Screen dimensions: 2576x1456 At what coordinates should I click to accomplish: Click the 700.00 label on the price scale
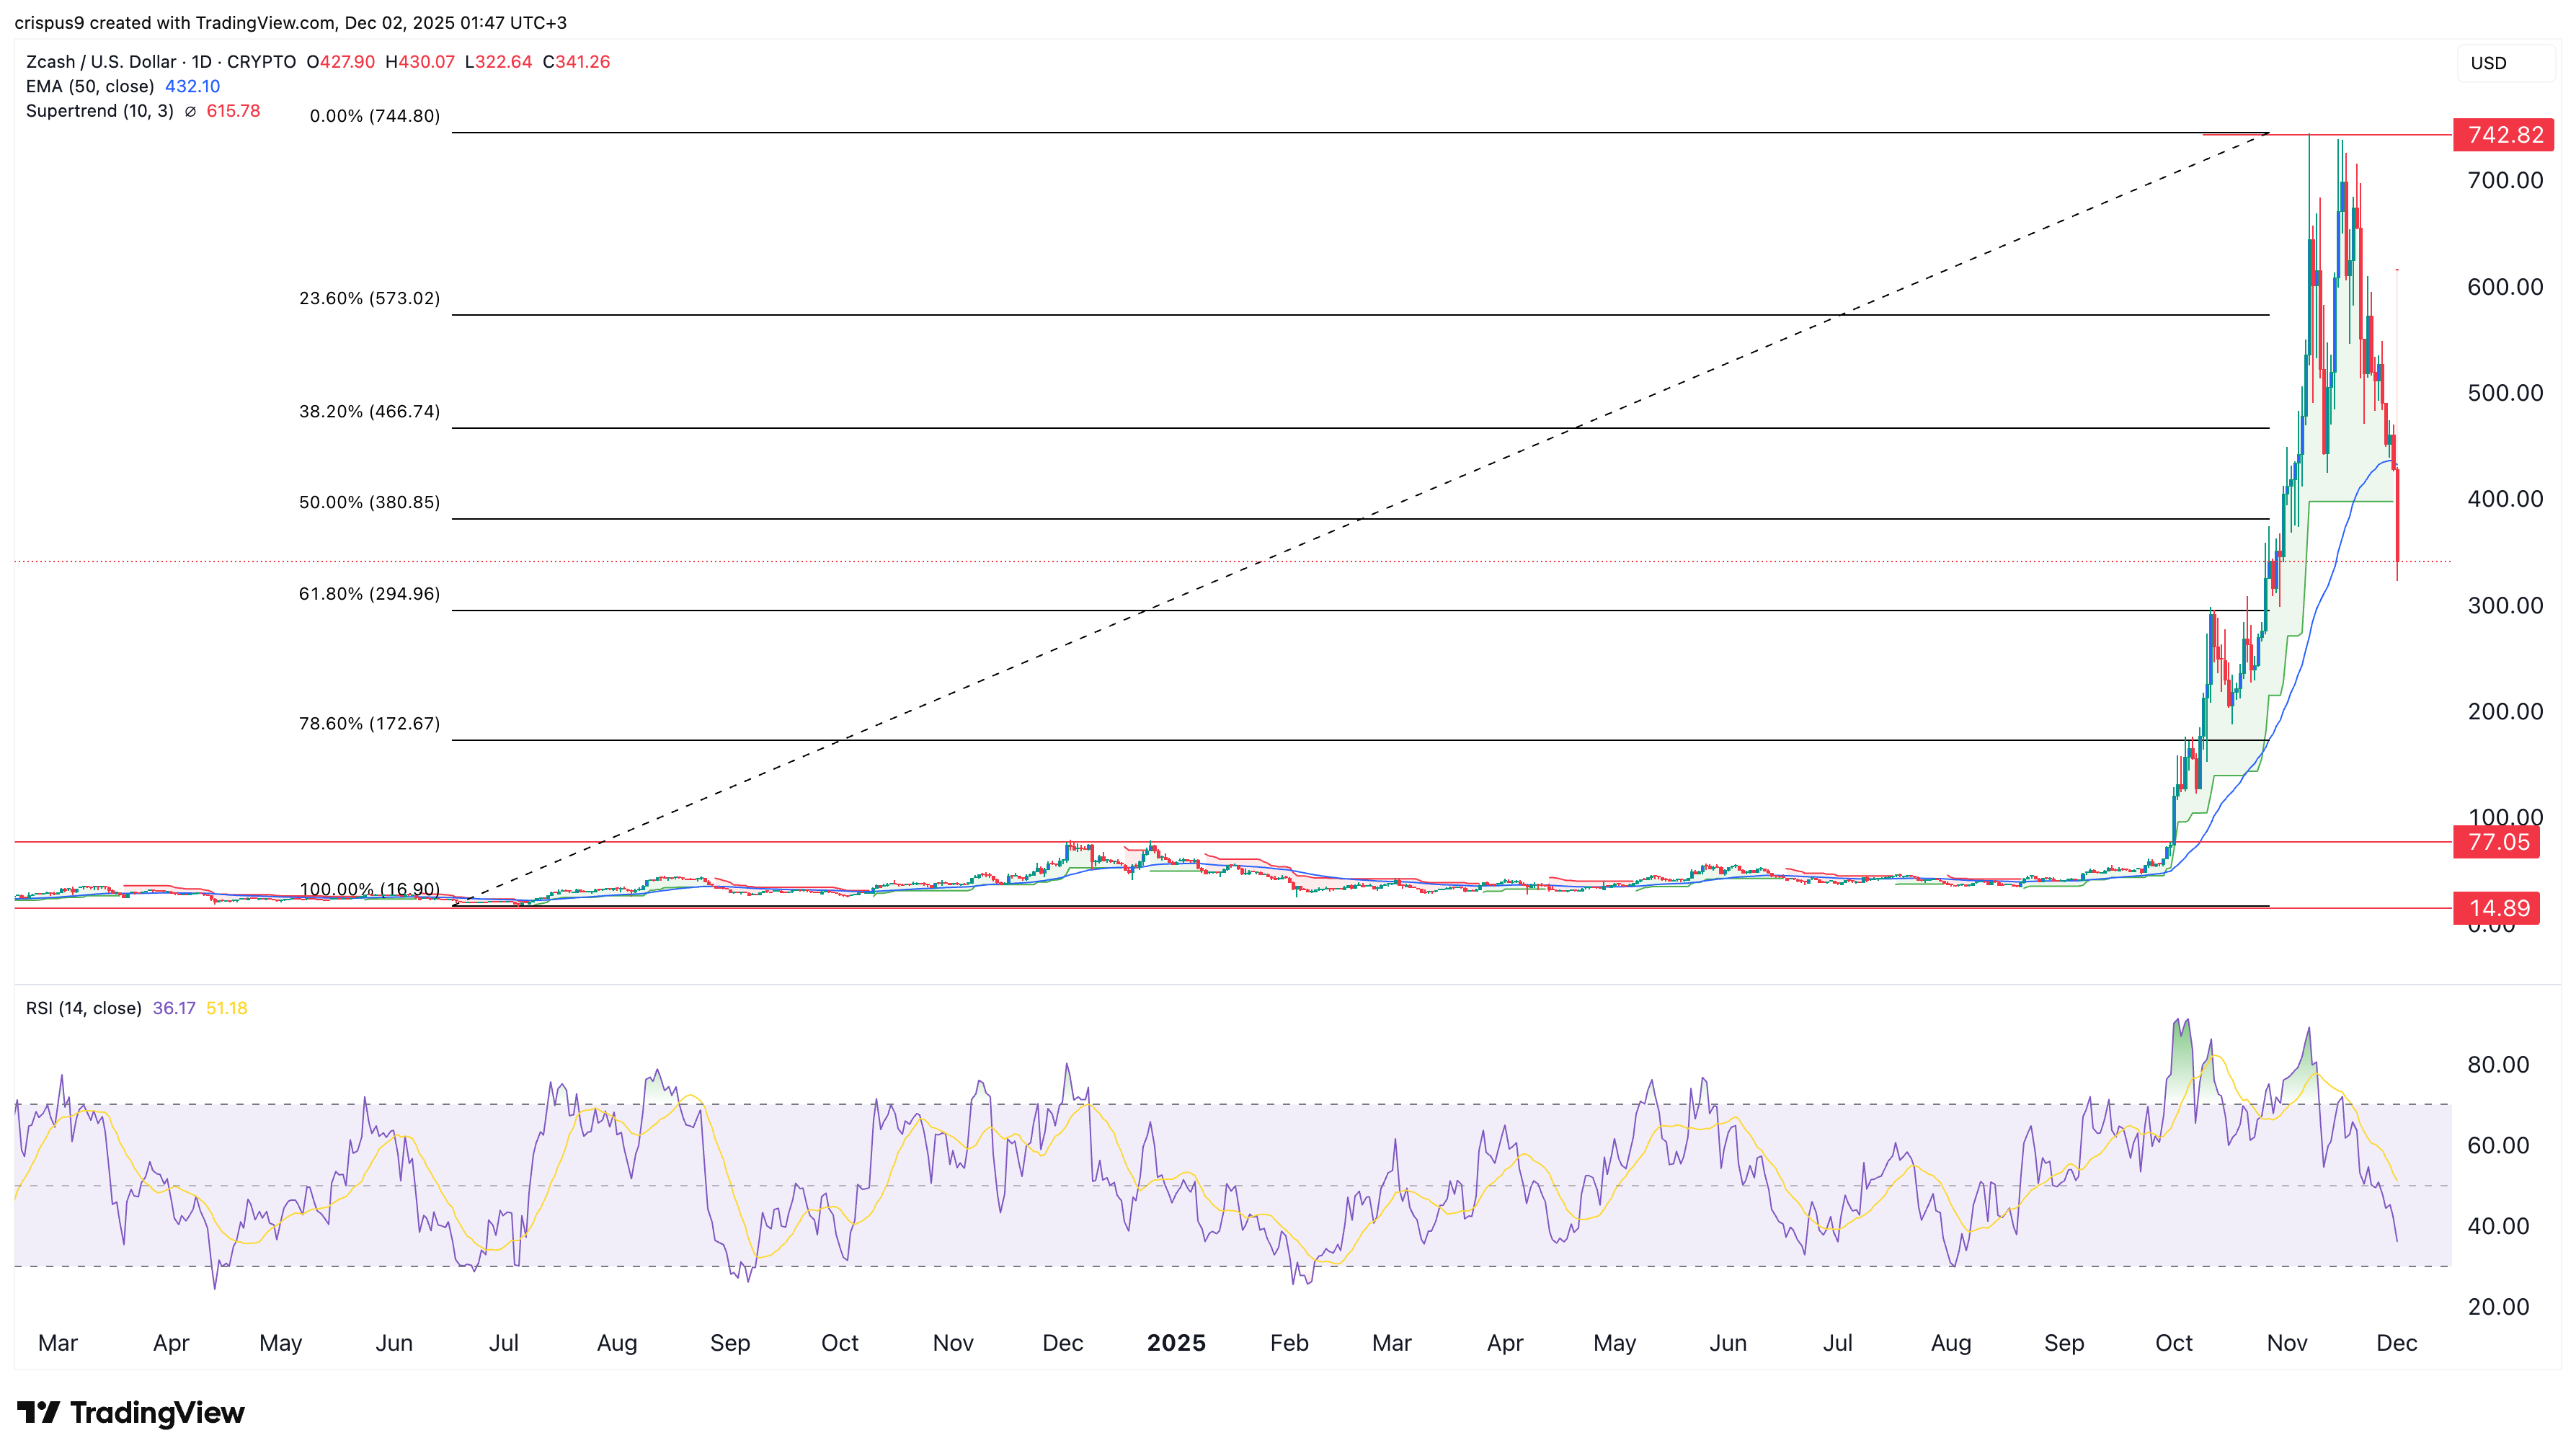(x=2506, y=181)
